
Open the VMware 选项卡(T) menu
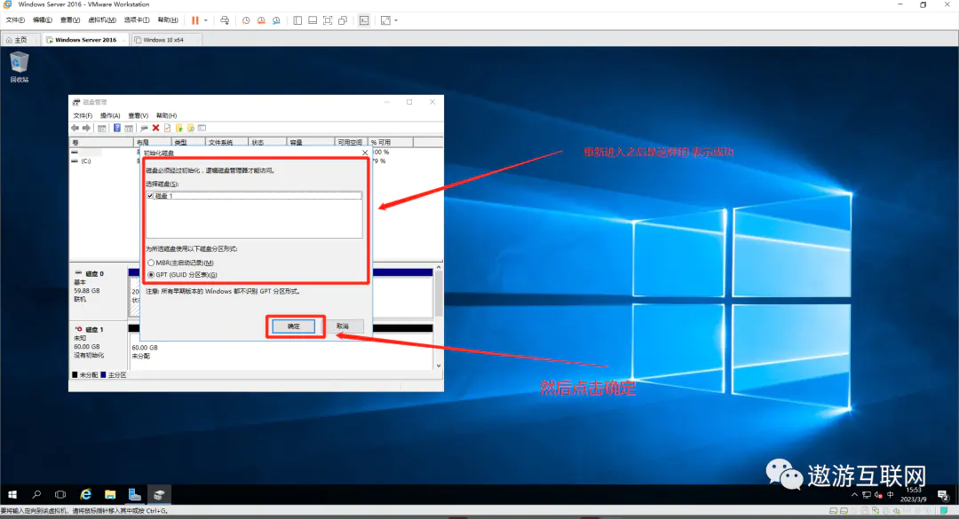point(137,20)
